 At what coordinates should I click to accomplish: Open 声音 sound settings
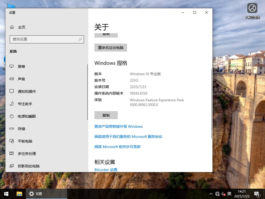[22, 79]
